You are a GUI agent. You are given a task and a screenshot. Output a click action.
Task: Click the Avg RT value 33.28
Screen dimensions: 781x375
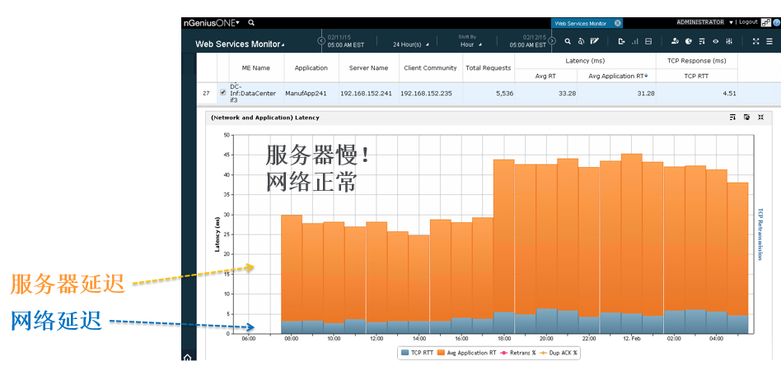point(568,93)
